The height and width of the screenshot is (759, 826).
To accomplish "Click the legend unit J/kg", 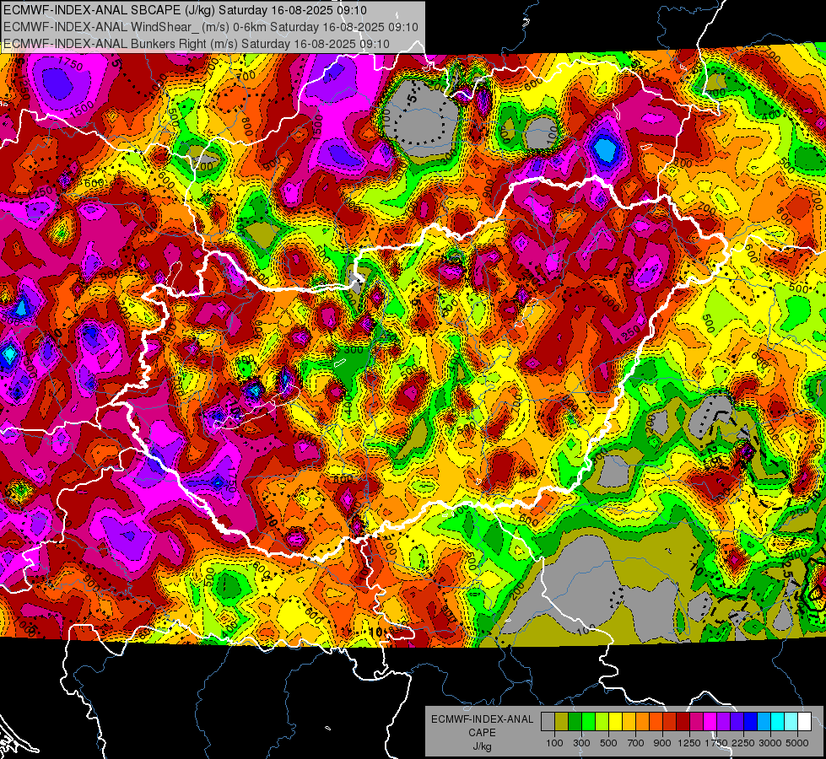I will 482,746.
